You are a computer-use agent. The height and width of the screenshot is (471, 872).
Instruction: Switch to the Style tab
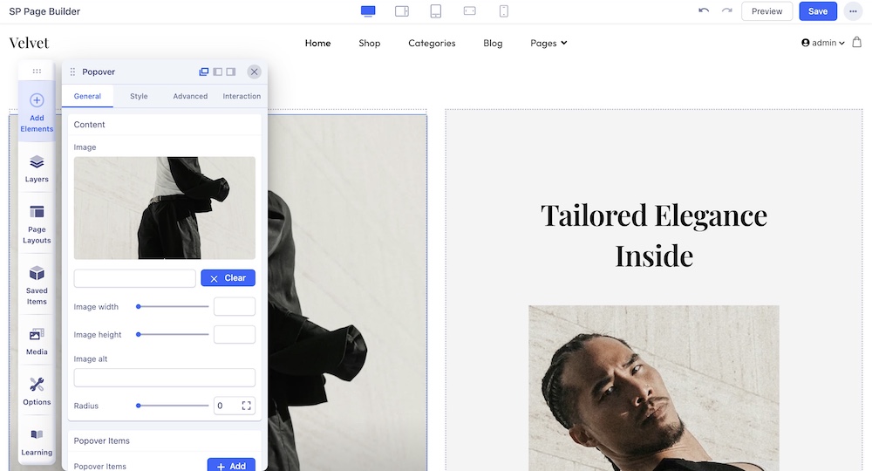click(x=139, y=96)
